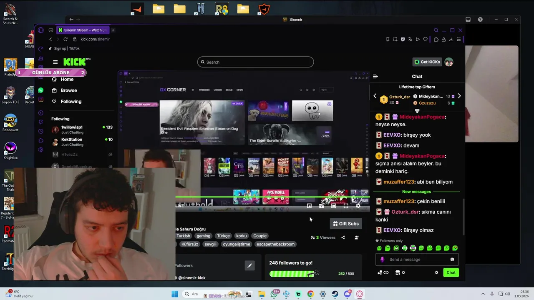The height and width of the screenshot is (300, 534).
Task: Open Discord from the Windows taskbar
Action: 348,294
